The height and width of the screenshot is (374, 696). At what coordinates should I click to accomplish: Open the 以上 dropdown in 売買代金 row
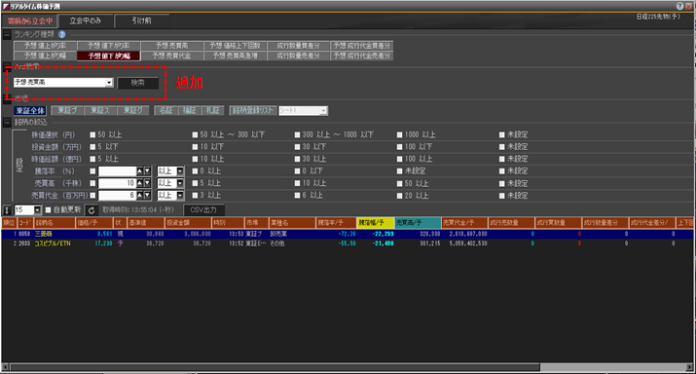point(180,195)
